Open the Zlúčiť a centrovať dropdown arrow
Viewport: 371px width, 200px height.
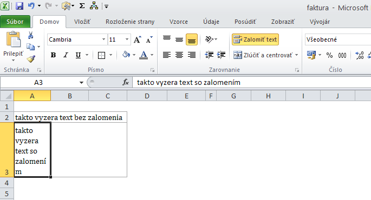[x=296, y=55]
